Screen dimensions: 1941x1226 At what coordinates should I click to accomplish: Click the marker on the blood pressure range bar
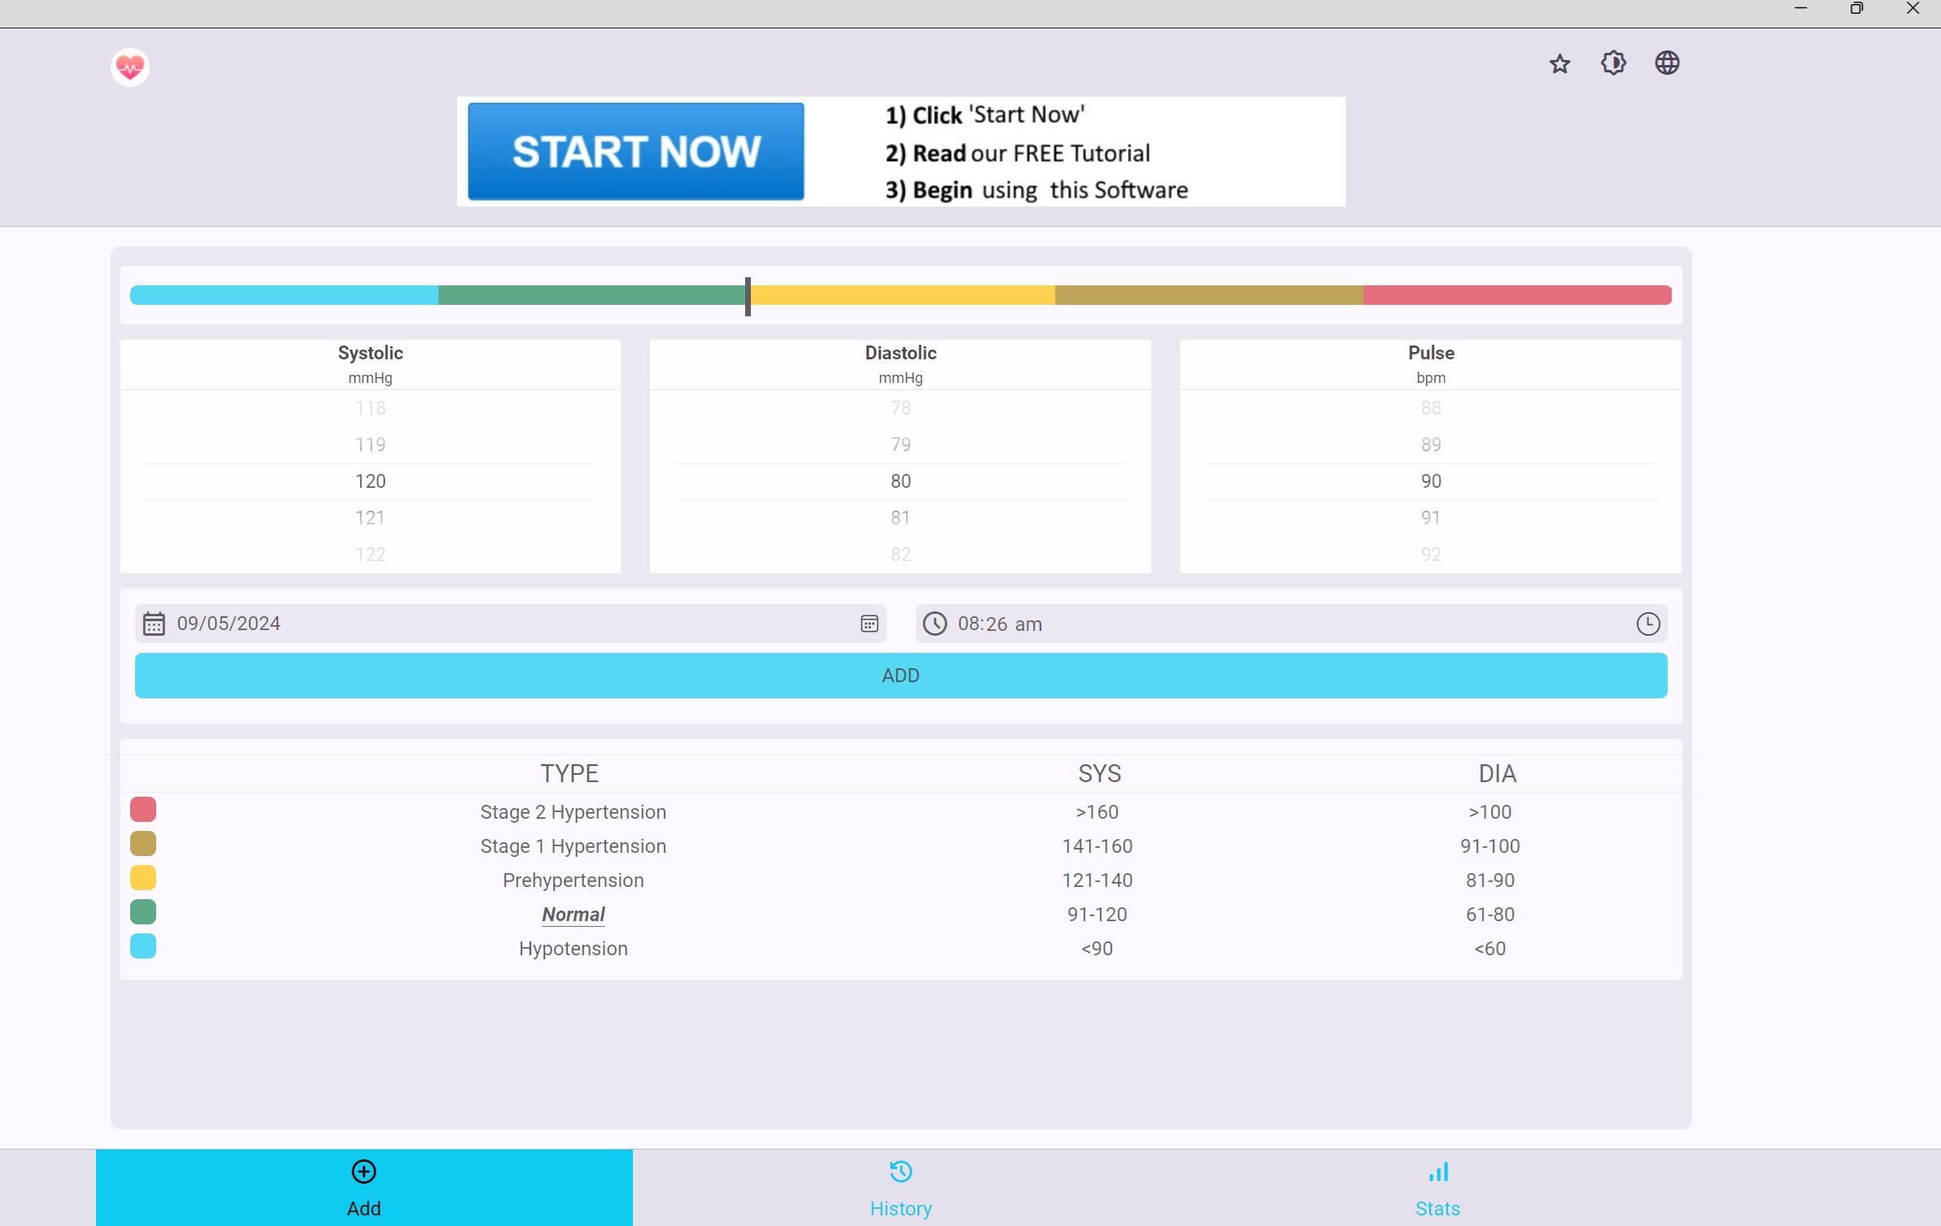click(747, 295)
